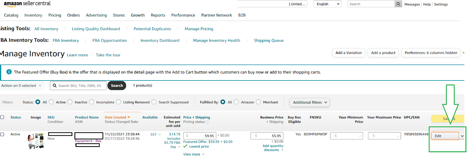The image size is (469, 156).
Task: Click the product image thumbnail
Action: click(36, 141)
